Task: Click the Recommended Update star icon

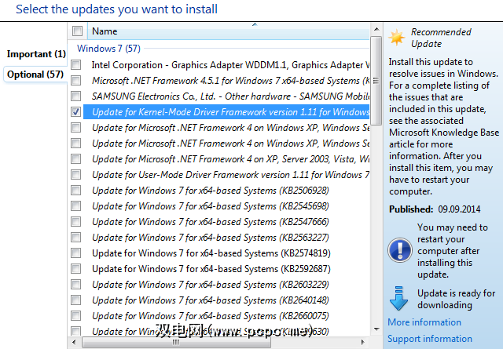Action: pyautogui.click(x=397, y=38)
